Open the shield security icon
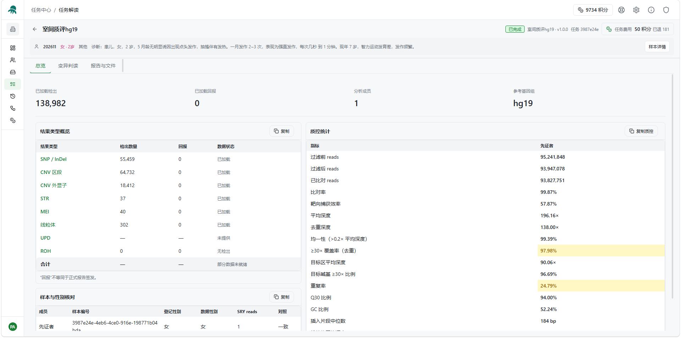 point(666,10)
